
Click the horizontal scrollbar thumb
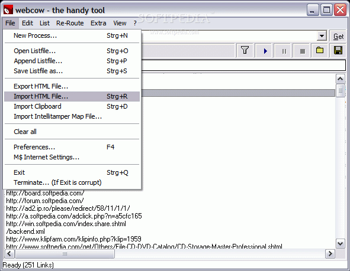tap(65, 254)
